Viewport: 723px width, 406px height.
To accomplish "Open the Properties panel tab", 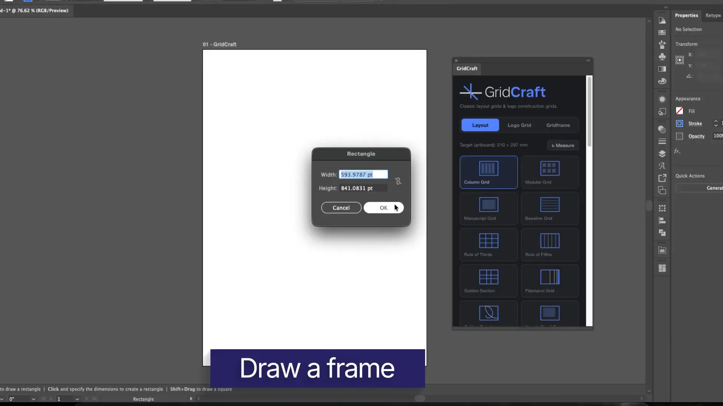I will [x=686, y=15].
